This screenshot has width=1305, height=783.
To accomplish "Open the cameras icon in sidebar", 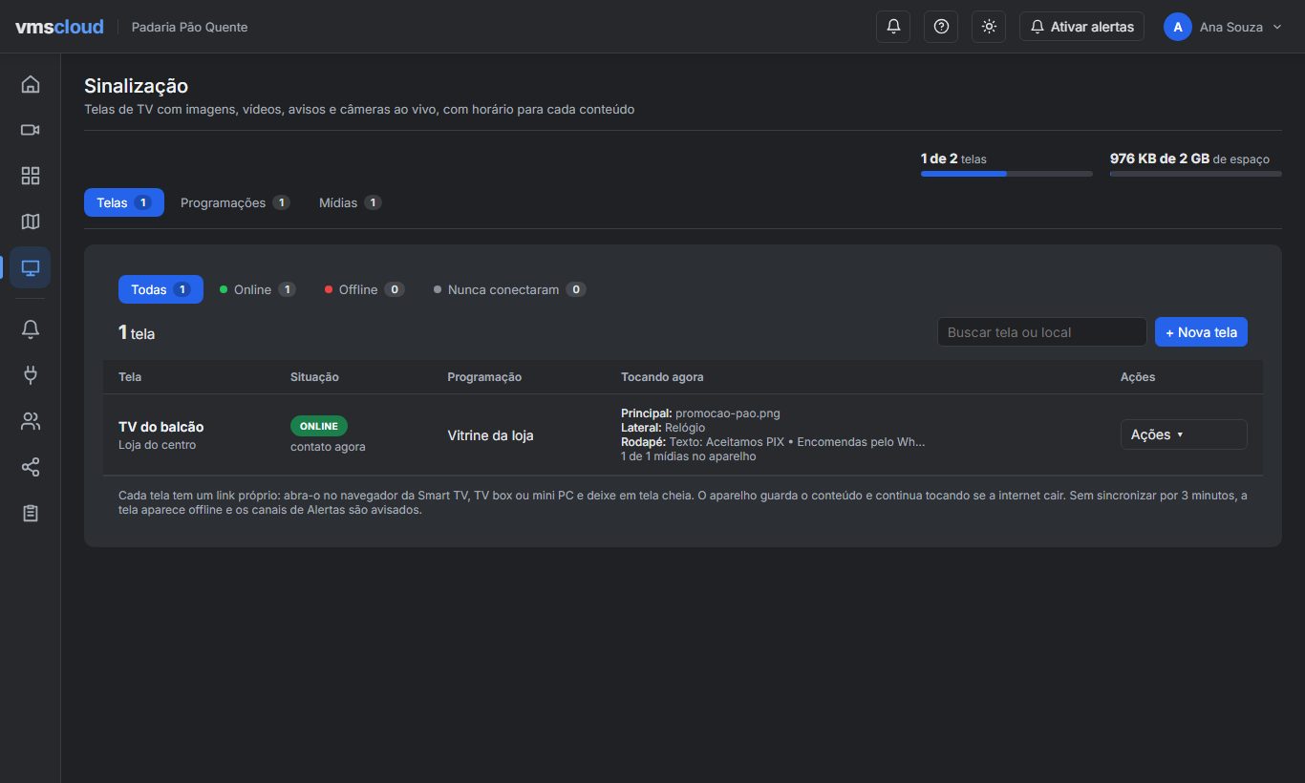I will point(31,130).
